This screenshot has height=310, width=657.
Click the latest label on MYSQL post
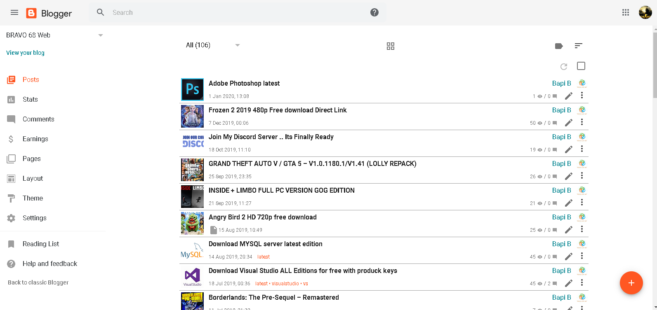tap(264, 257)
